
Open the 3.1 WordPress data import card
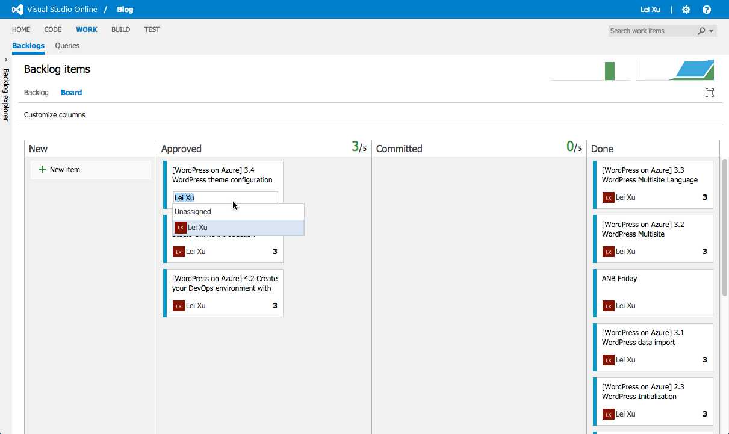pyautogui.click(x=653, y=347)
